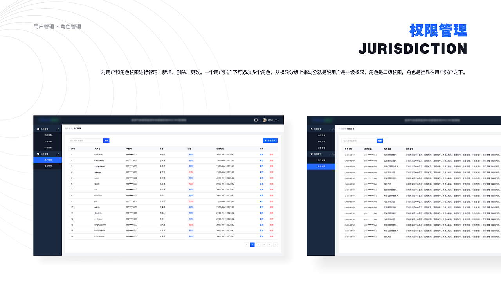Viewport: 501px width, 281px height.
Task: Click the home icon beside 医院查看 in the 用户管理 window
Action: [x=38, y=129]
